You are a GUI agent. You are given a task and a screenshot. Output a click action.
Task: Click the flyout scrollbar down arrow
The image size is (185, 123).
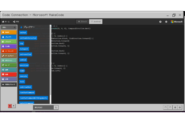point(51,103)
